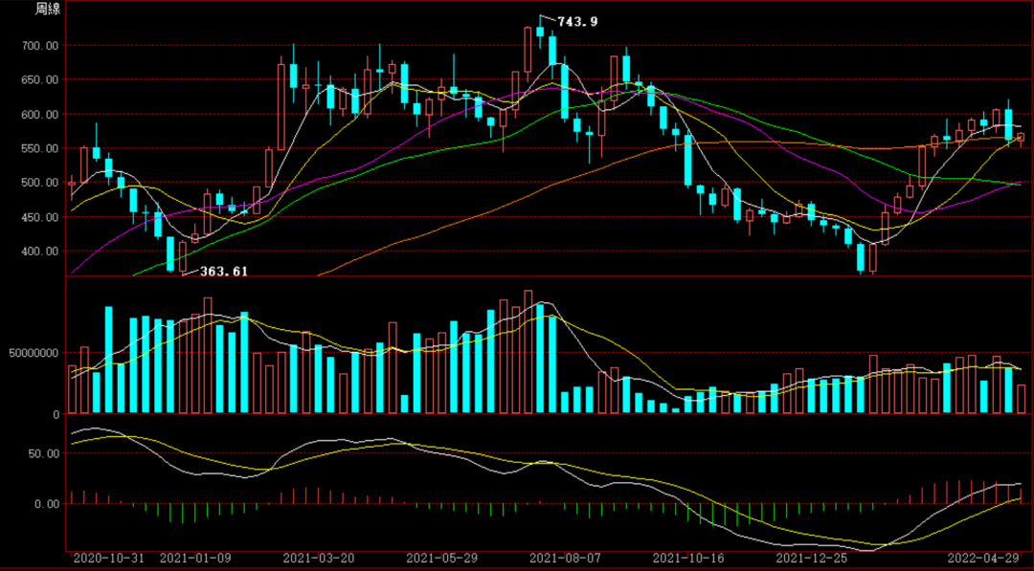
Task: Select the 2021-03-20 date label
Action: coord(319,558)
